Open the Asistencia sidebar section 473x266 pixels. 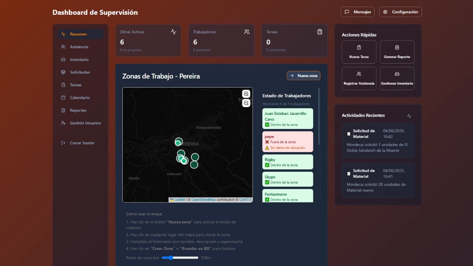coord(79,47)
